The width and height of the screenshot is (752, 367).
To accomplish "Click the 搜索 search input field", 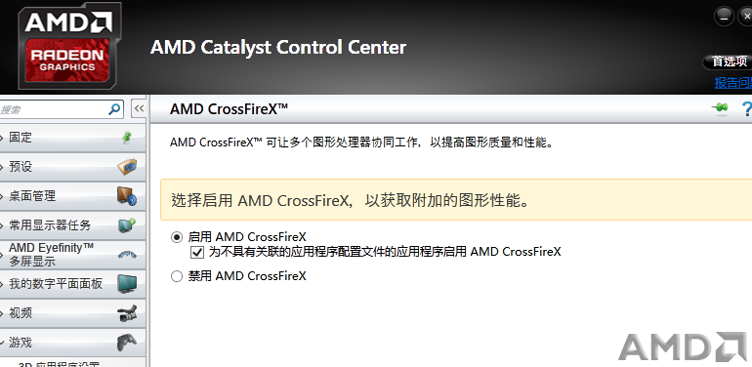I will pyautogui.click(x=62, y=109).
